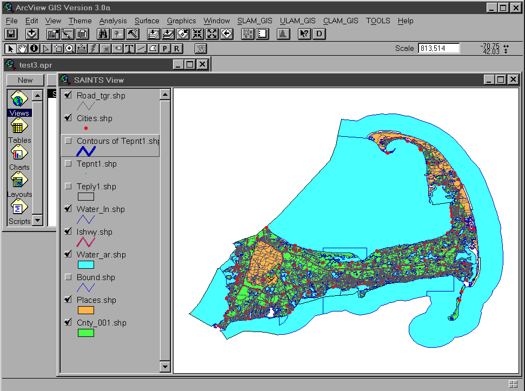525x391 pixels.
Task: Click Zoom In inward arrows icon
Action: point(197,34)
